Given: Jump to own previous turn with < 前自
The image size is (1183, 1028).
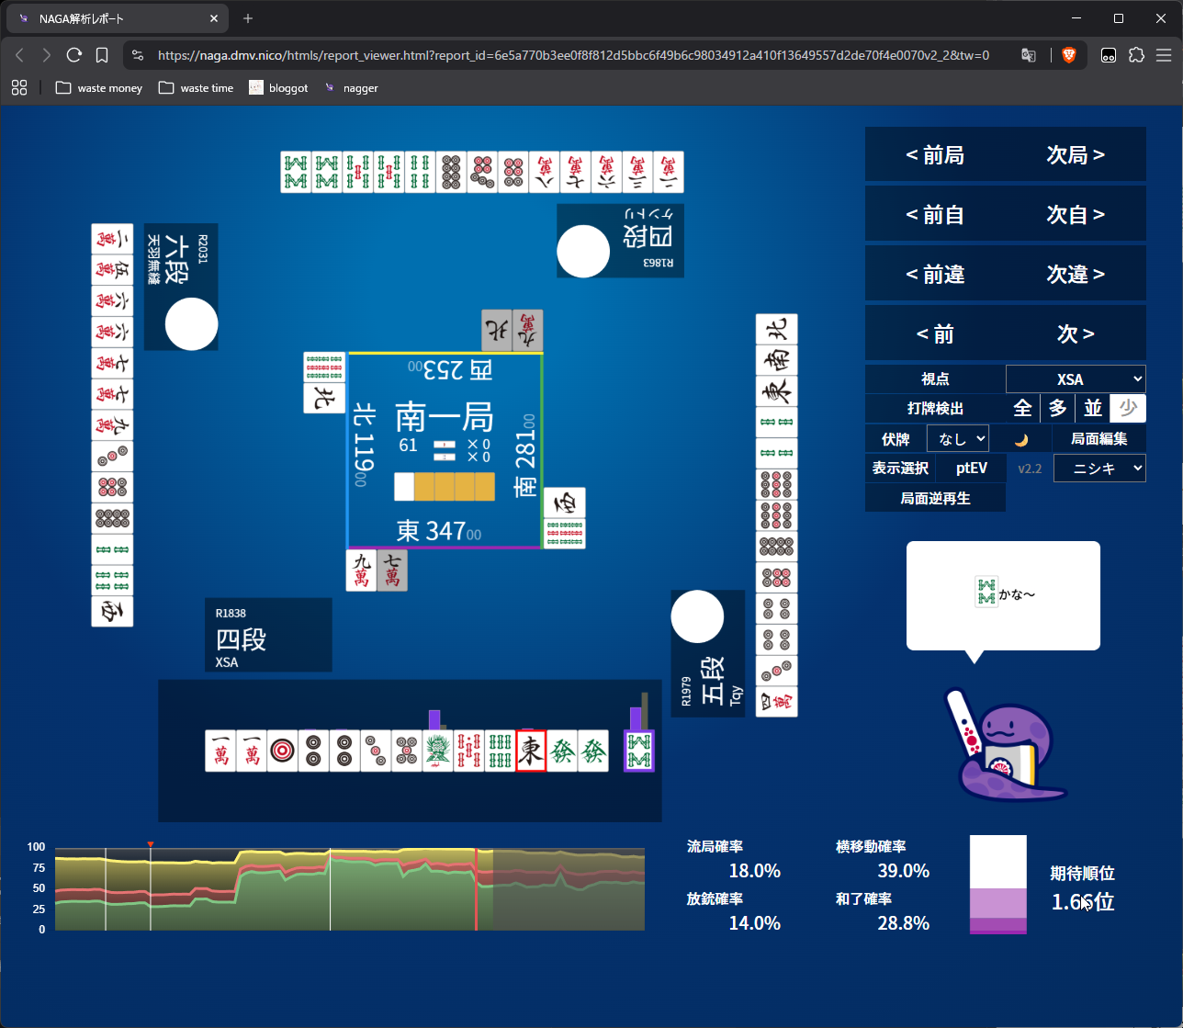Looking at the screenshot, I should tap(935, 215).
